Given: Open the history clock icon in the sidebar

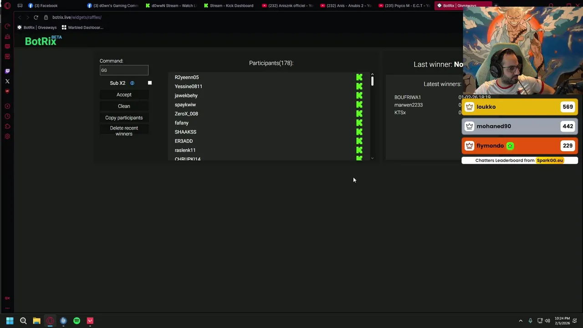Looking at the screenshot, I should (7, 116).
